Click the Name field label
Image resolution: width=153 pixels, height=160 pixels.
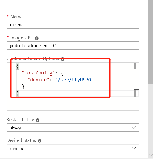point(17,17)
